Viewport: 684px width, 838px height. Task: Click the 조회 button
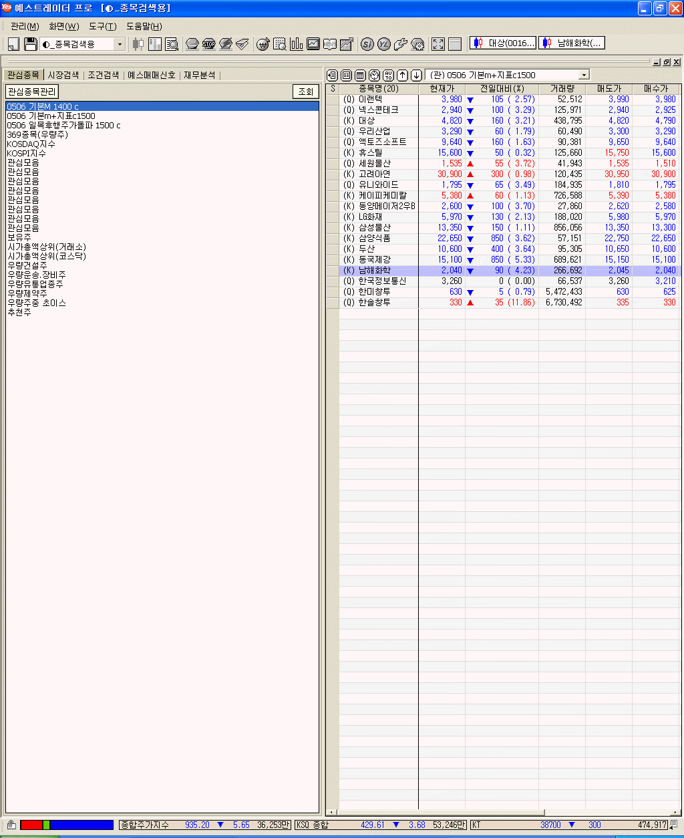point(305,92)
